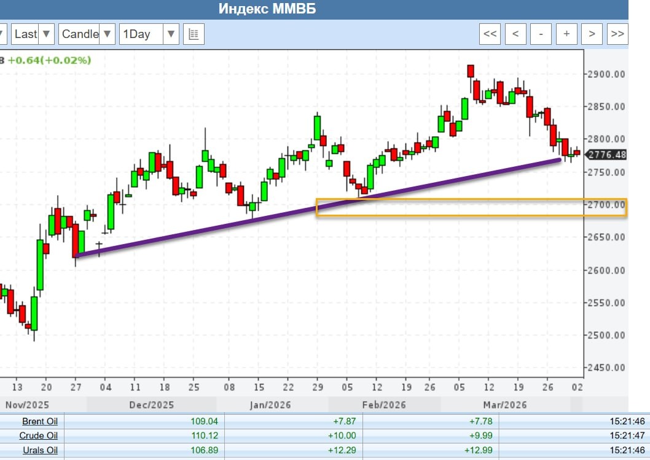The height and width of the screenshot is (460, 650).
Task: Jump to chart start with << button
Action: coord(490,34)
